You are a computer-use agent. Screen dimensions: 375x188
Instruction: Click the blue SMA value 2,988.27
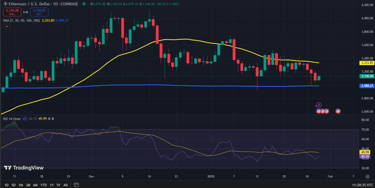tap(62, 20)
